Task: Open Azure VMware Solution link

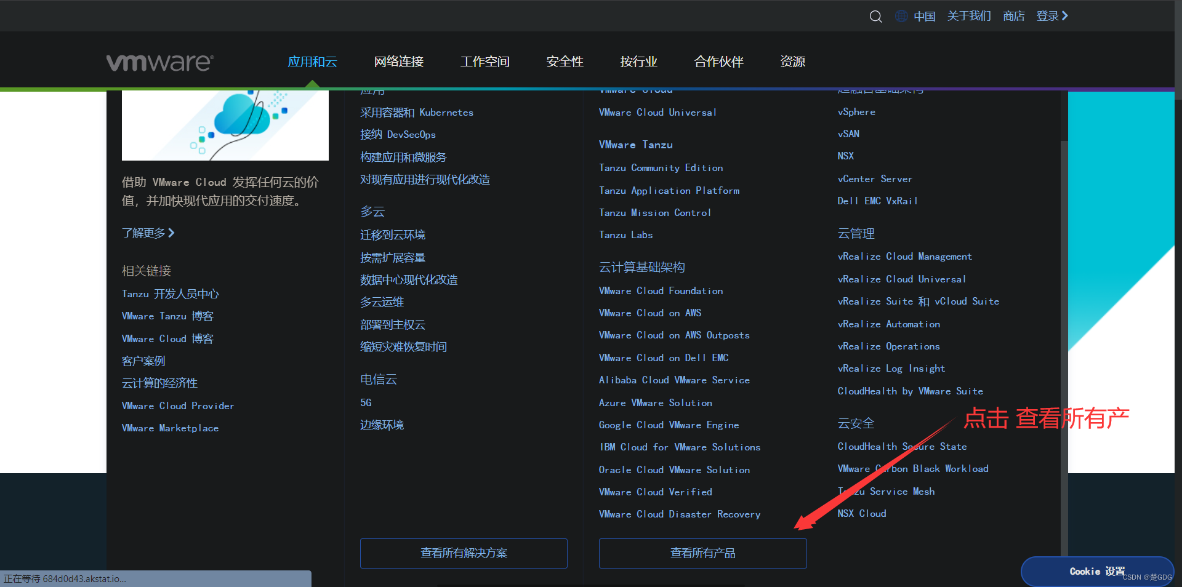Action: click(x=656, y=403)
